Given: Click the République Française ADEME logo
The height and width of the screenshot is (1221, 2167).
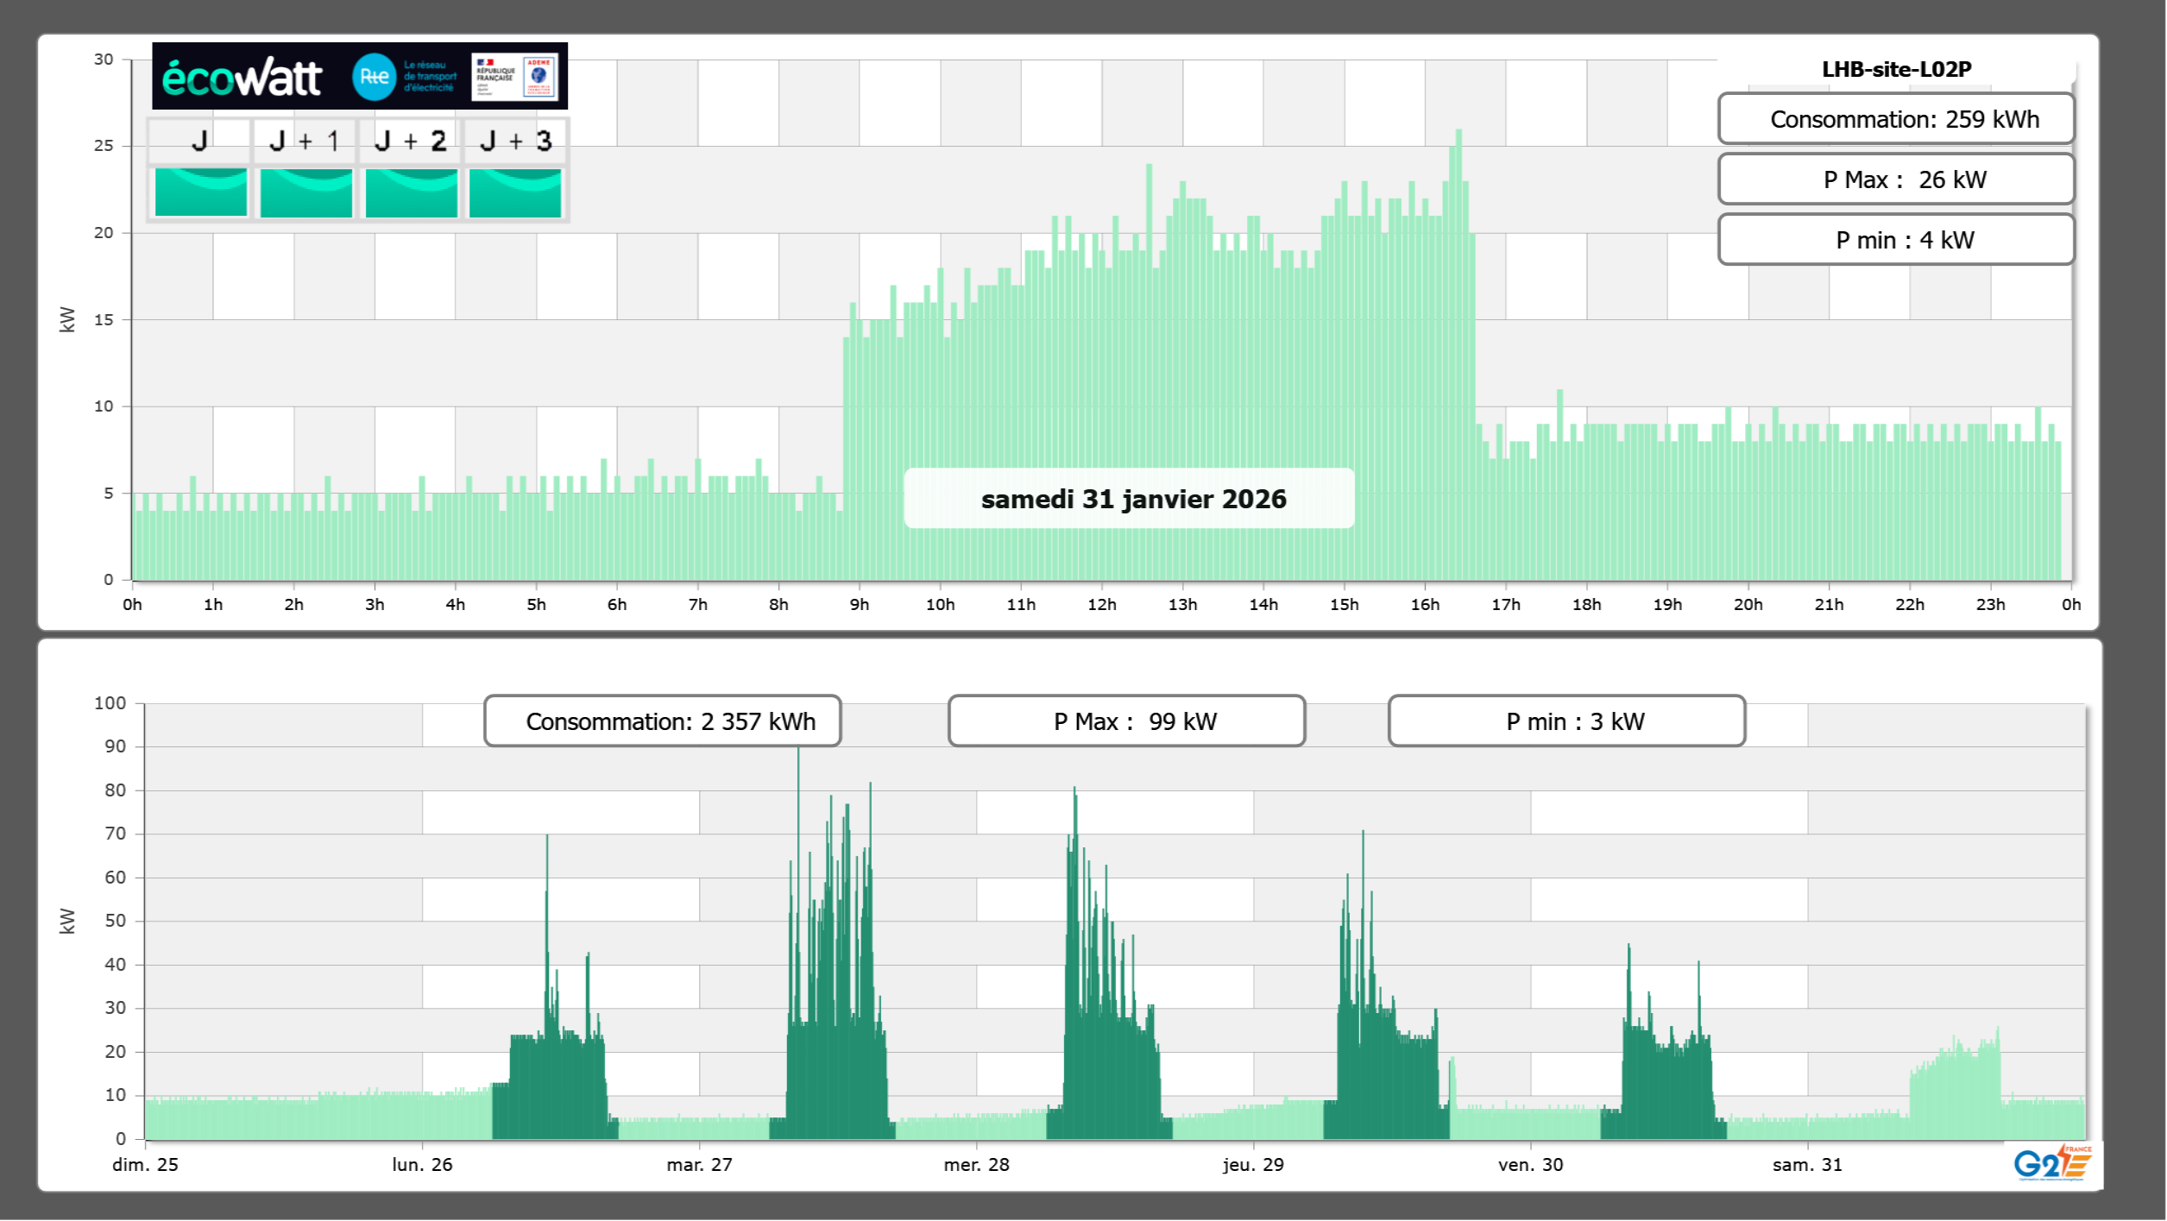Looking at the screenshot, I should (515, 76).
